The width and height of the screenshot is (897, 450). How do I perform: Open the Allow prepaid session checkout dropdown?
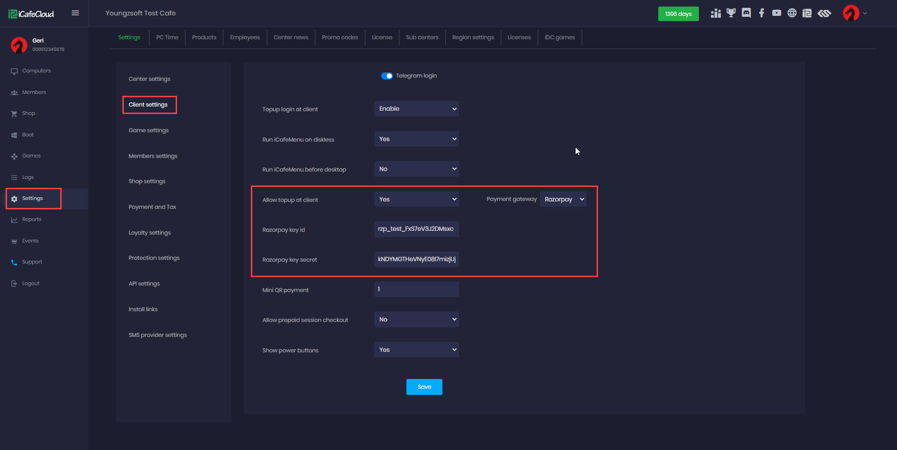[x=416, y=320]
